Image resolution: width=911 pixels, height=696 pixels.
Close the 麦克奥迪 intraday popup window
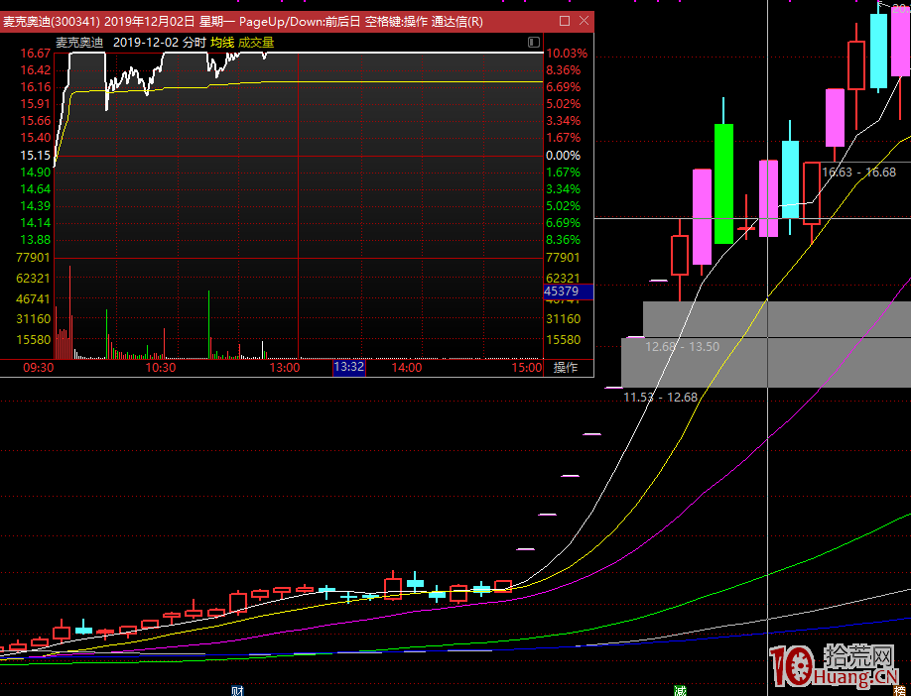coord(584,21)
